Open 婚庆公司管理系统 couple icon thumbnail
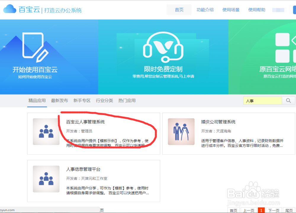296x213 pixels. (x=181, y=132)
